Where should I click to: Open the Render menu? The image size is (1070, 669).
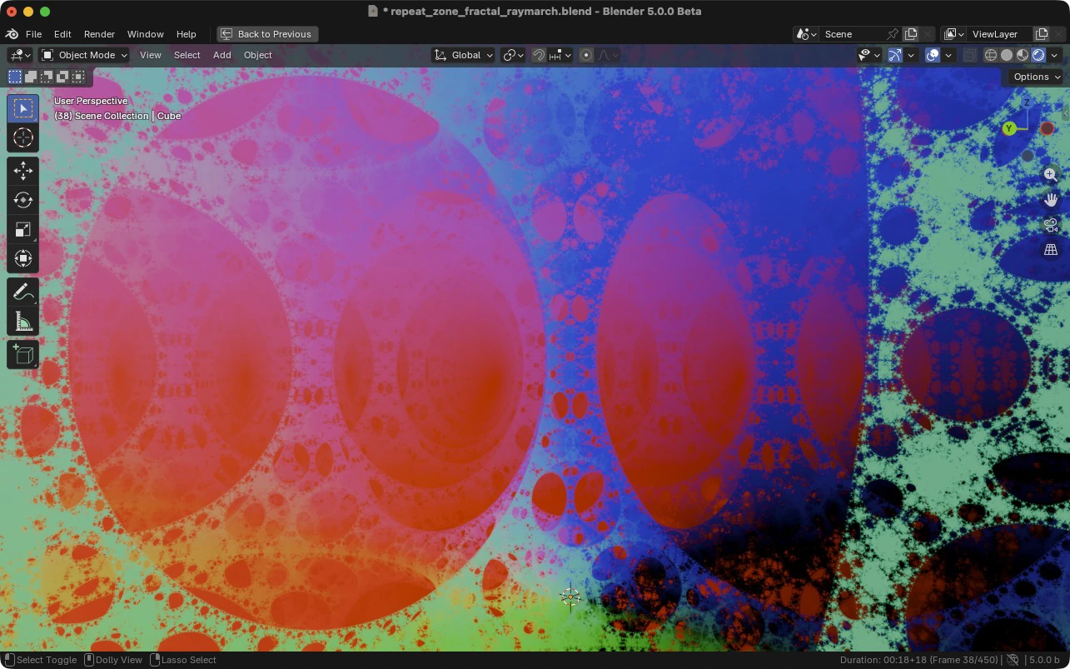[x=99, y=34]
